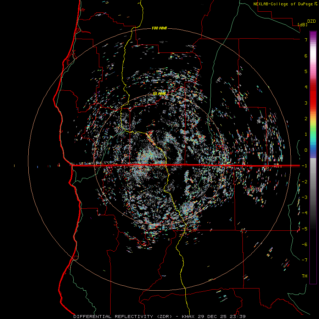
Task: Select the -7 dB tick label
Action: (304, 260)
